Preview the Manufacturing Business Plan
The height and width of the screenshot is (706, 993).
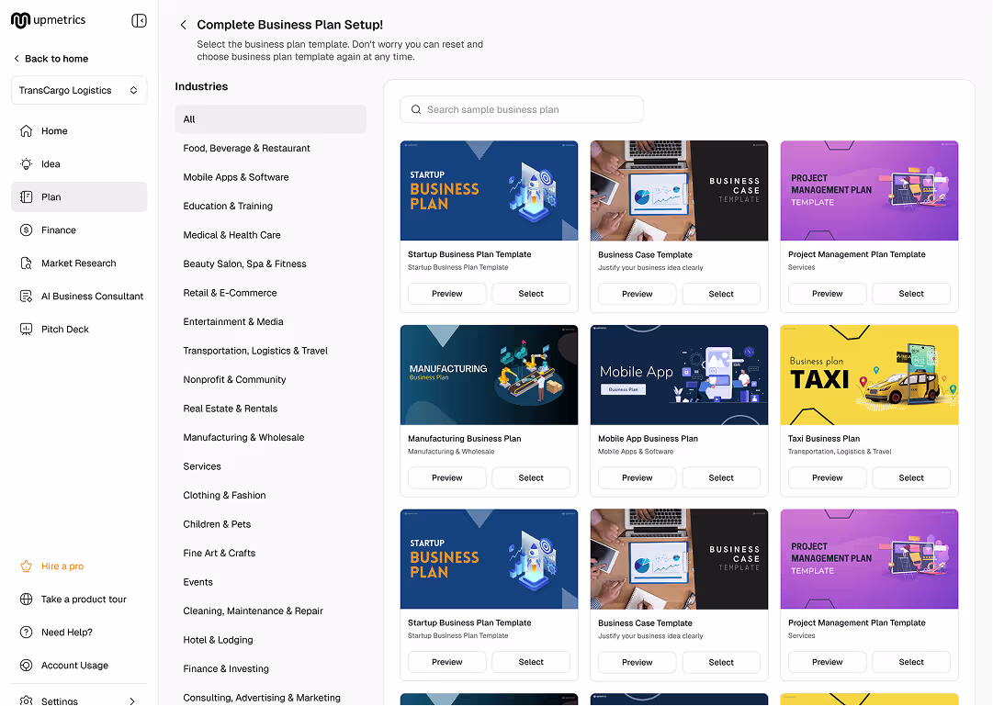[447, 478]
